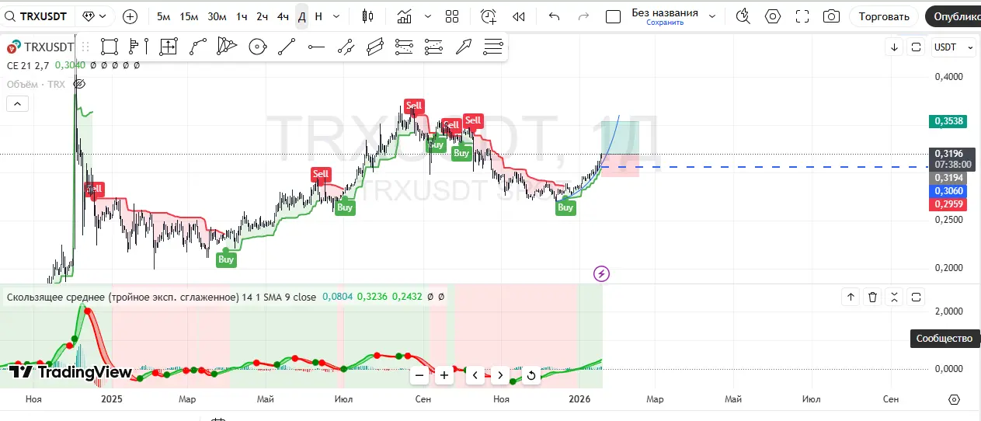Select info line tool

pos(346,47)
